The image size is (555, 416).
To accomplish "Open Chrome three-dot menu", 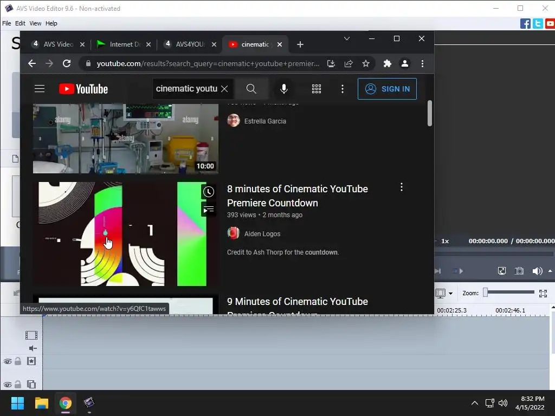I will pyautogui.click(x=422, y=64).
